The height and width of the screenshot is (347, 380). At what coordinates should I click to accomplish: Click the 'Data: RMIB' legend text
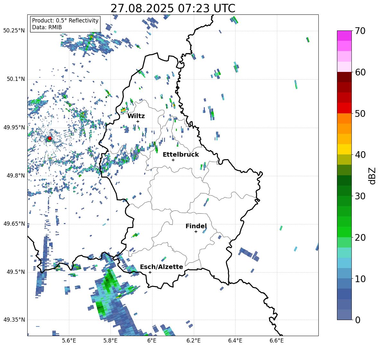tap(47, 27)
